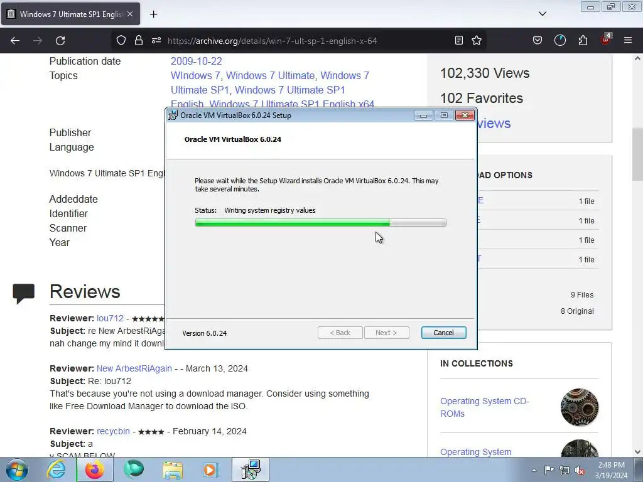Open reviewer New ArbestRiAgain profile link
Viewport: 643px width, 482px height.
click(134, 368)
